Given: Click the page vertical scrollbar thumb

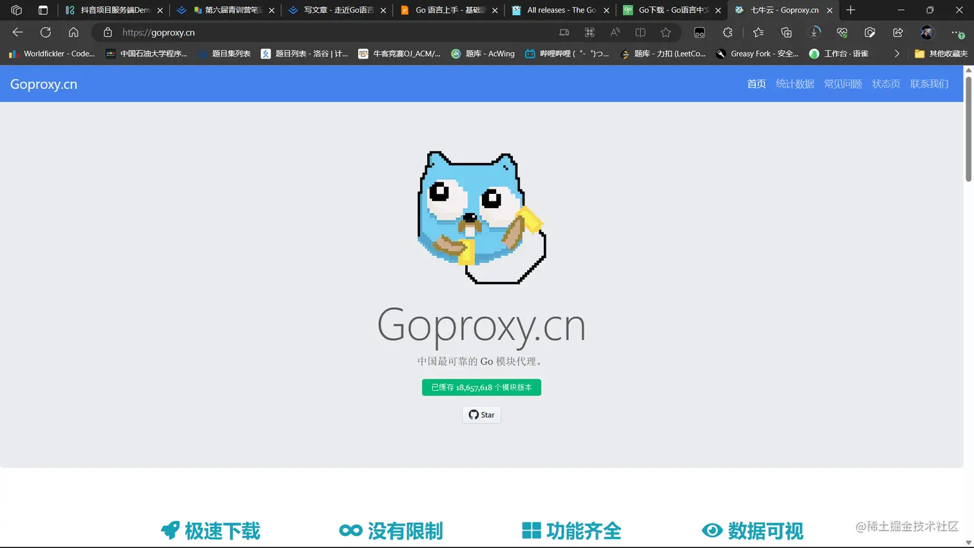Looking at the screenshot, I should (968, 128).
